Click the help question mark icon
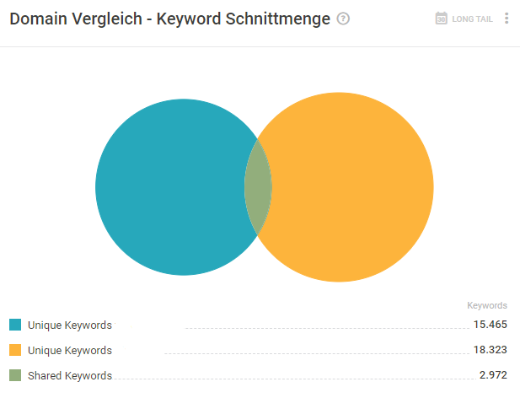Viewport: 520px width, 398px height. [x=343, y=19]
